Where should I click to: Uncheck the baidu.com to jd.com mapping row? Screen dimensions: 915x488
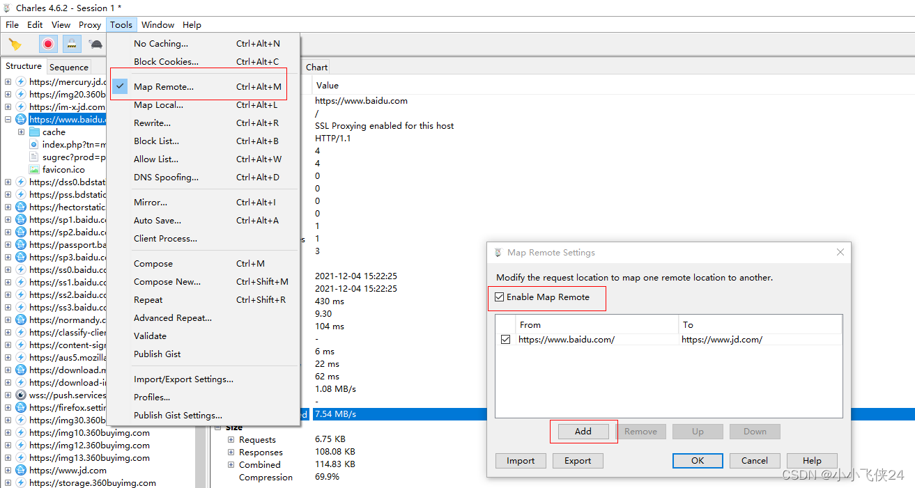pyautogui.click(x=506, y=340)
